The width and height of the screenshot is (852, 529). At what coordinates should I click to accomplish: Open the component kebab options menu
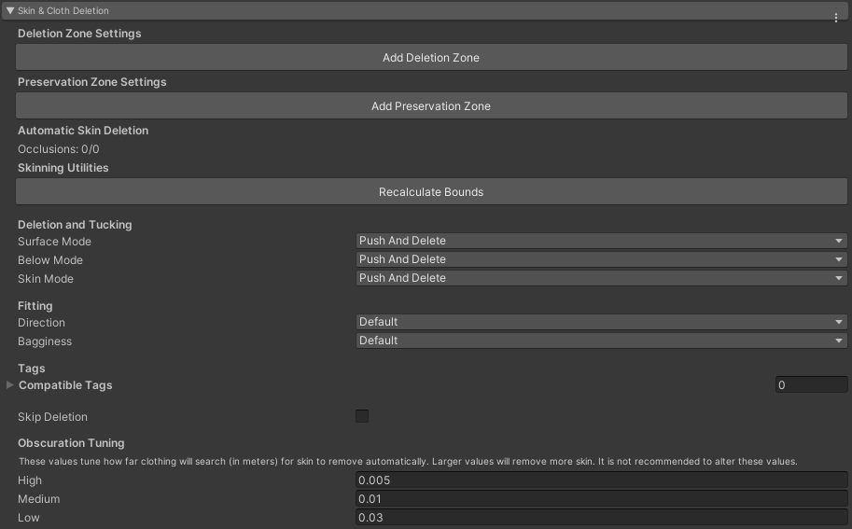[836, 18]
